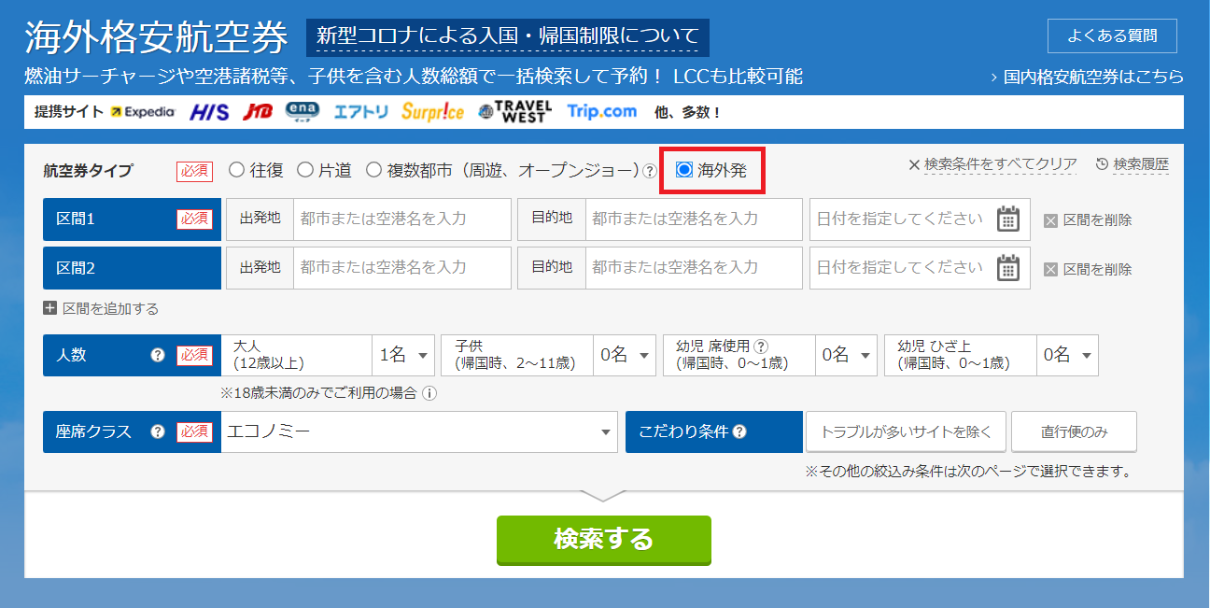Open the 子供 passenger count dropdown
Screen dimensions: 1210x608
click(624, 355)
